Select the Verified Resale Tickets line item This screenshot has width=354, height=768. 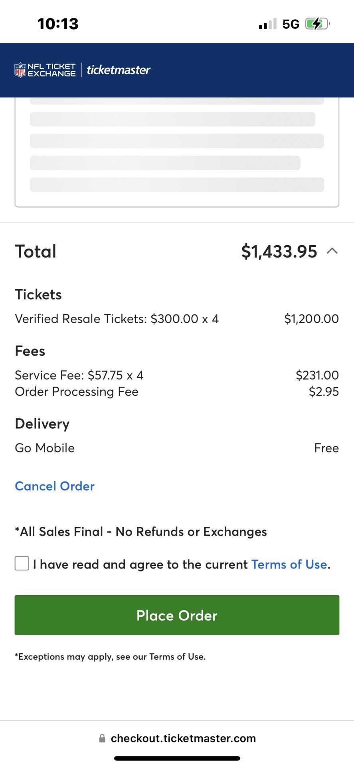[117, 318]
